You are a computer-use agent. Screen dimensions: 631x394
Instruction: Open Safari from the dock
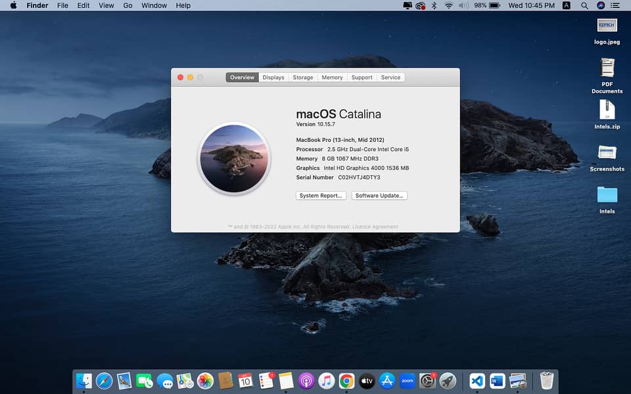[x=104, y=380]
